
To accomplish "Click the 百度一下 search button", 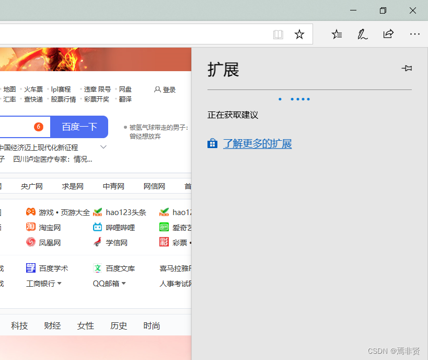I will [x=79, y=127].
